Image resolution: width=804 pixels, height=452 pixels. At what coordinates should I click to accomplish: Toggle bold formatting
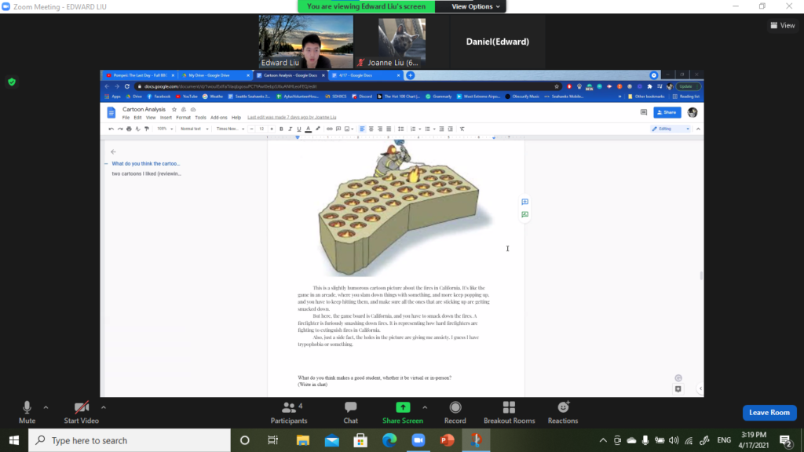click(x=281, y=129)
